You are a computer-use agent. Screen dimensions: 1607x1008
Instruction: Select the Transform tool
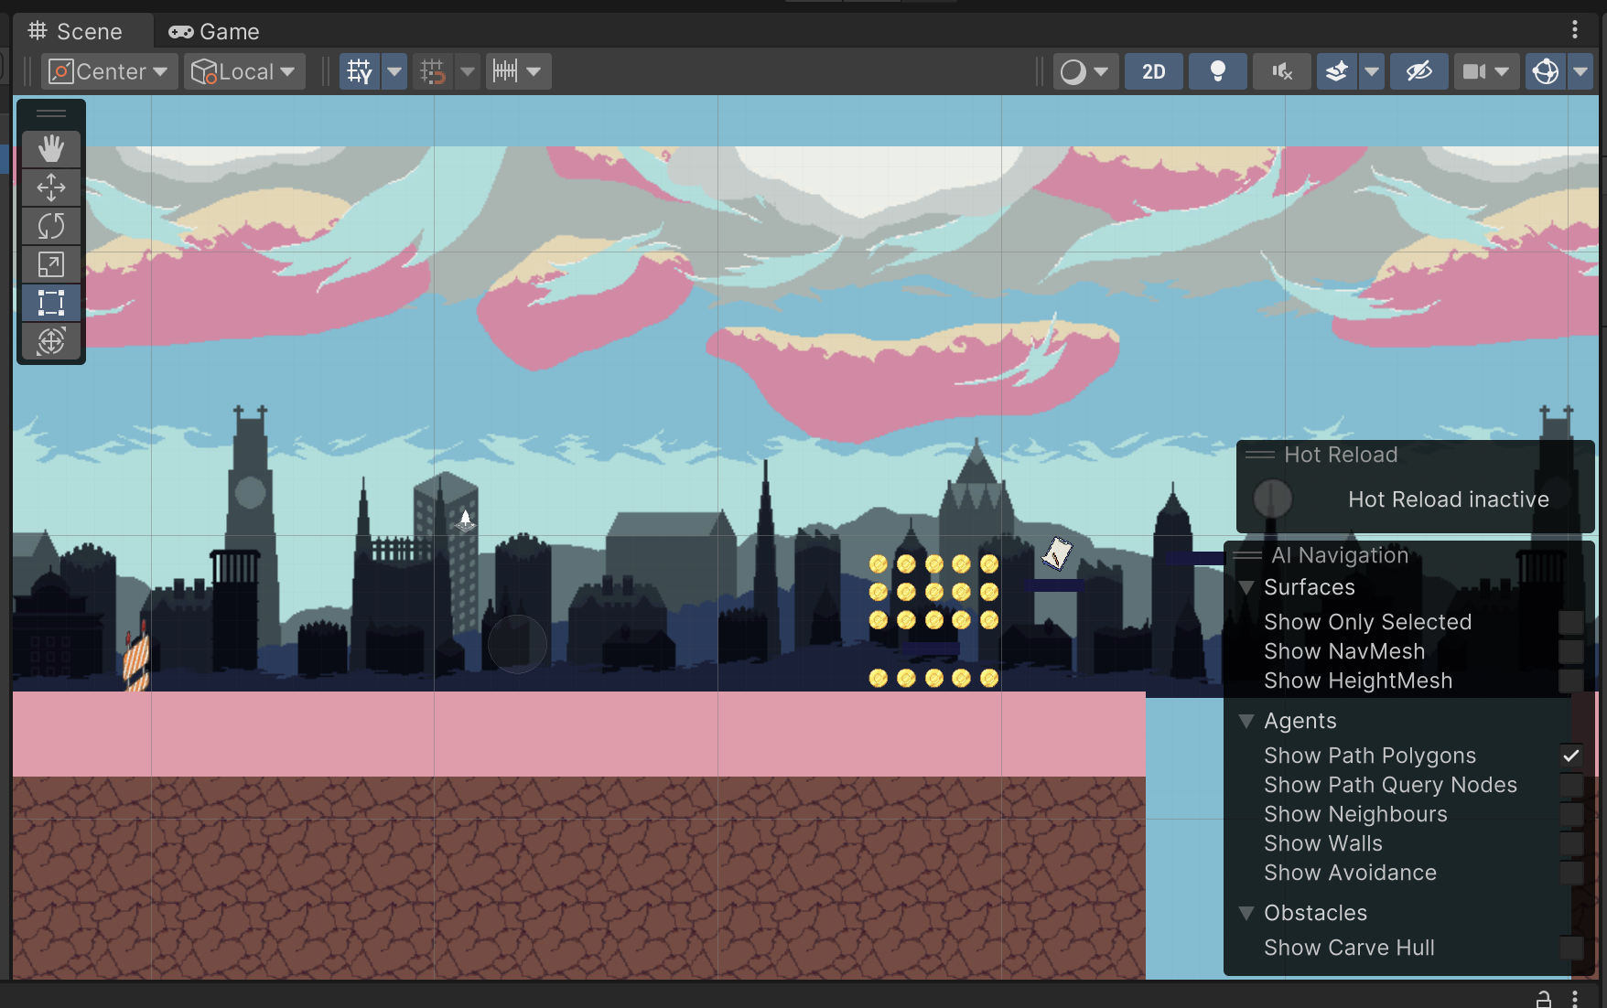click(x=51, y=341)
